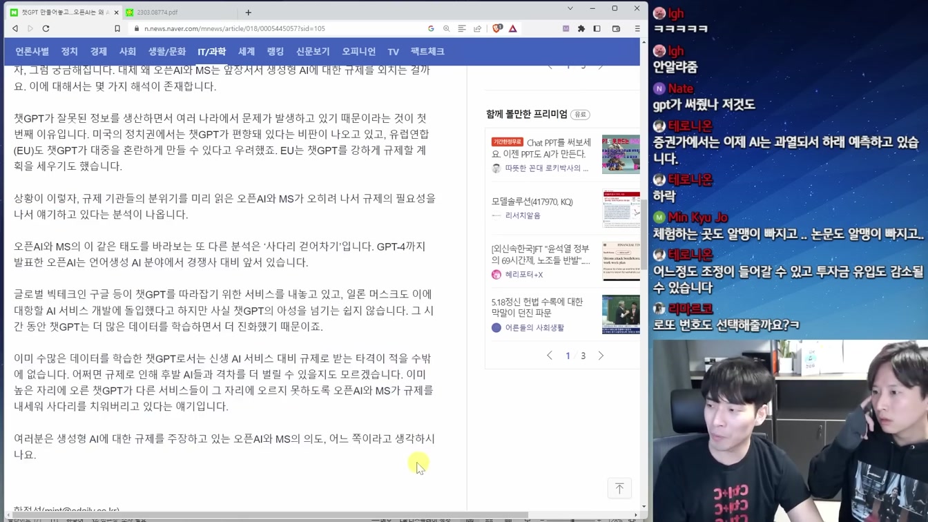The height and width of the screenshot is (522, 928).
Task: Open the 신문보기 menu item
Action: (313, 52)
